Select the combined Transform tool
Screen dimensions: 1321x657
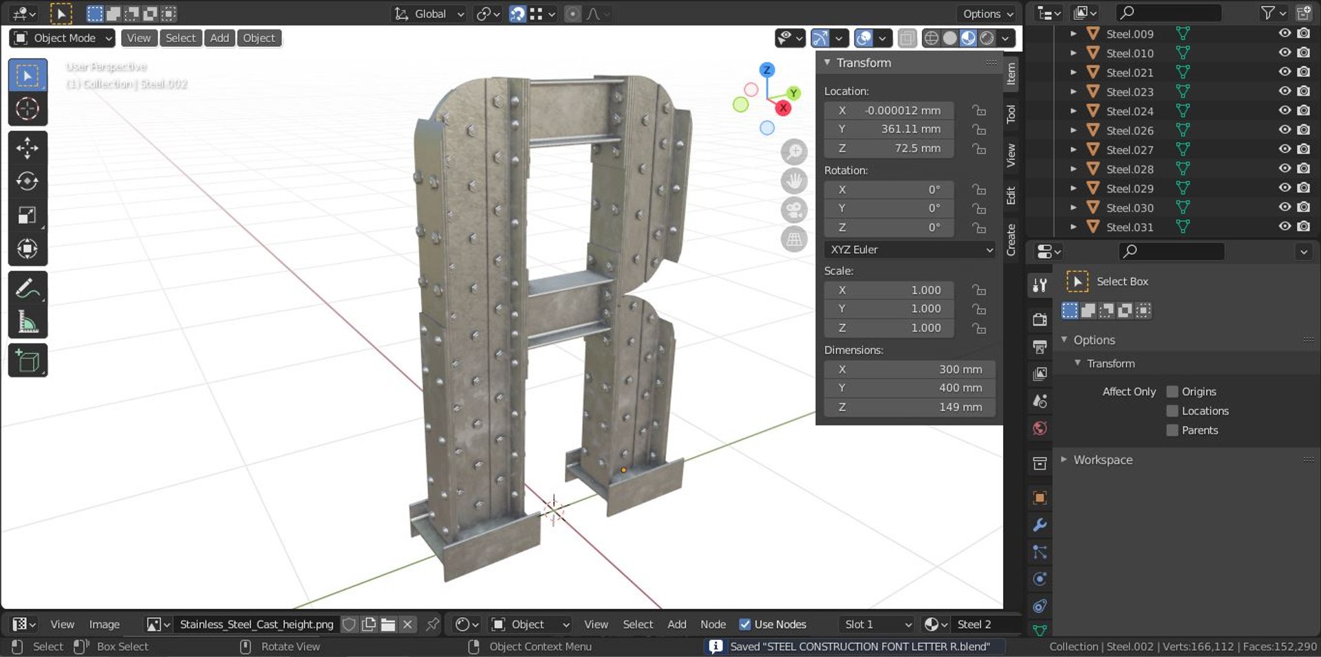click(x=28, y=249)
